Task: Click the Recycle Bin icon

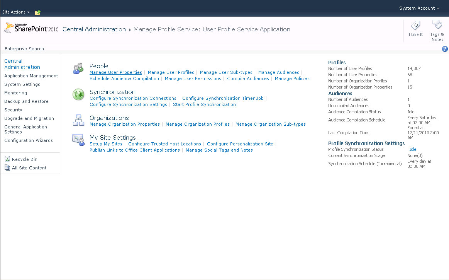Action: 7,159
